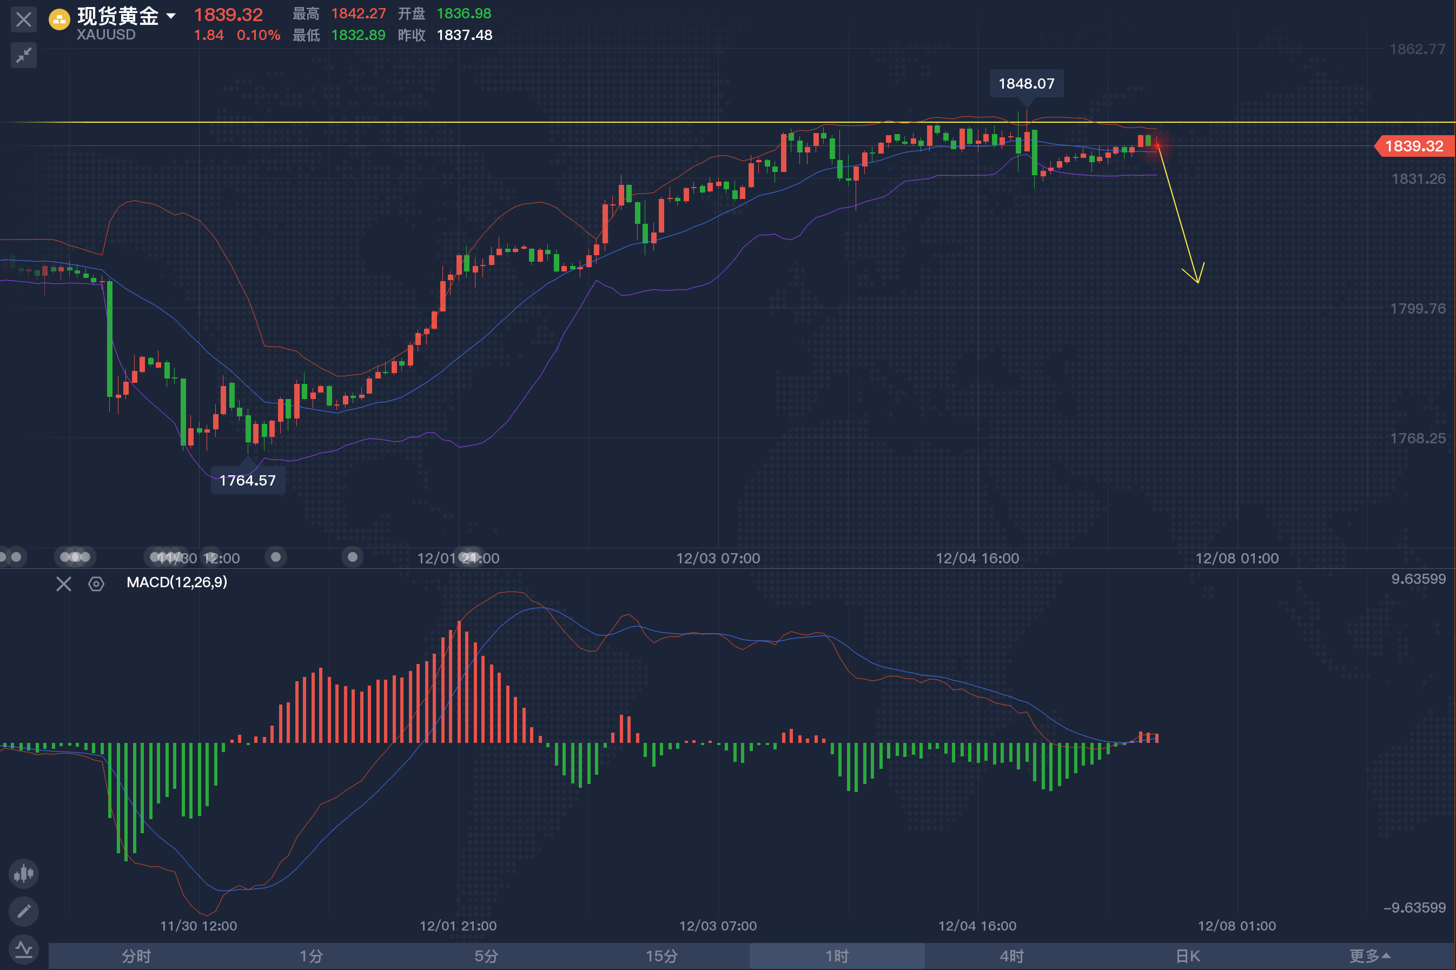
Task: Select the pencil drawing tool
Action: pyautogui.click(x=23, y=911)
